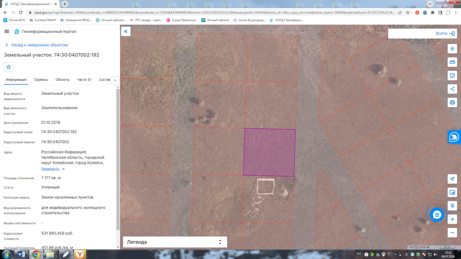Viewport: 461px width, 259px height.
Task: Add land plot to favorites star
Action: (x=9, y=67)
